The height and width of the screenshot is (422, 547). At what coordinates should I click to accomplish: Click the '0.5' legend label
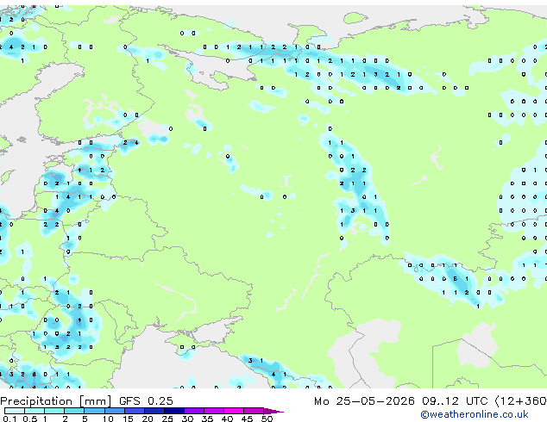coord(30,419)
